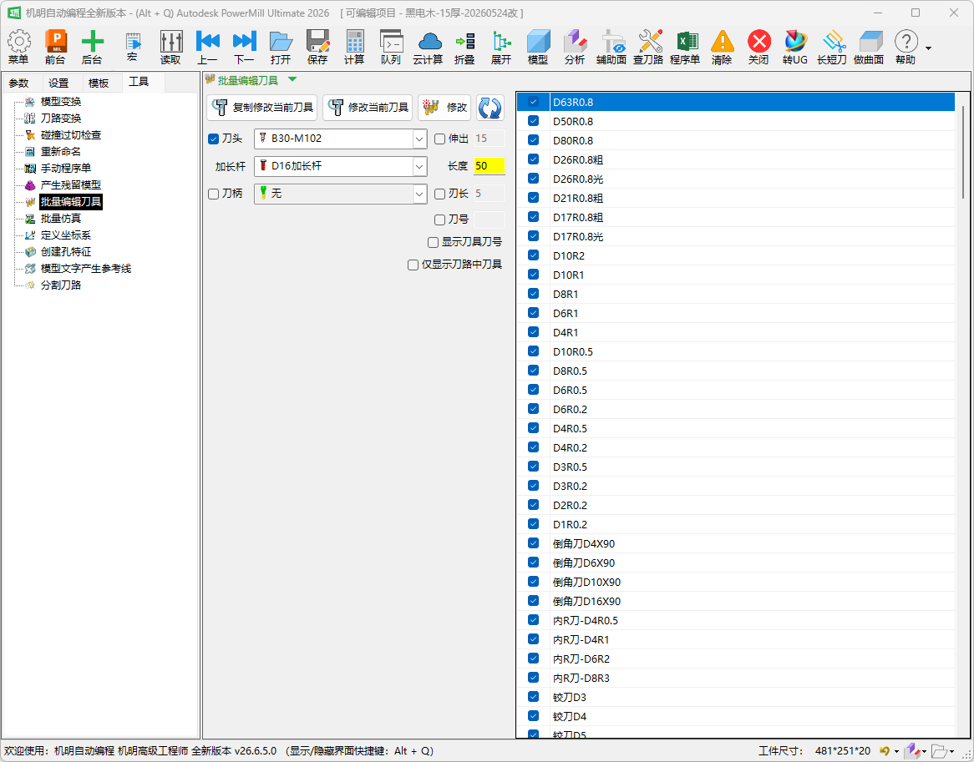This screenshot has height=762, width=974.
Task: Click the 复制修改当前刀具 button
Action: click(262, 108)
